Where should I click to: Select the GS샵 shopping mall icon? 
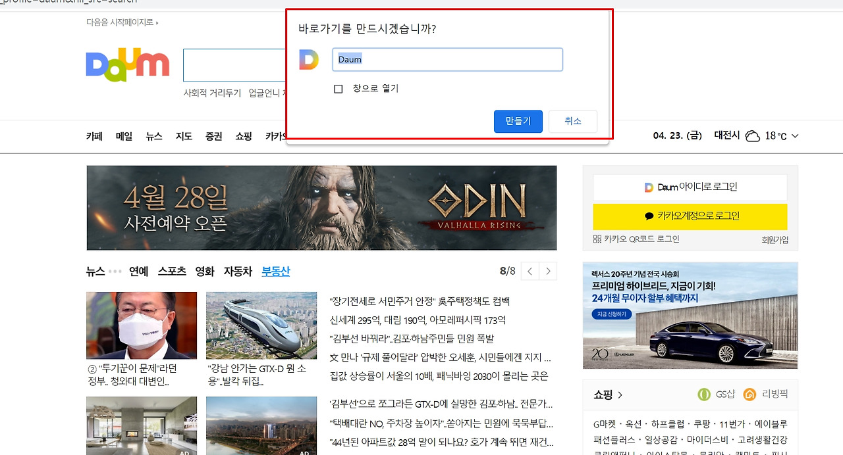pyautogui.click(x=704, y=394)
